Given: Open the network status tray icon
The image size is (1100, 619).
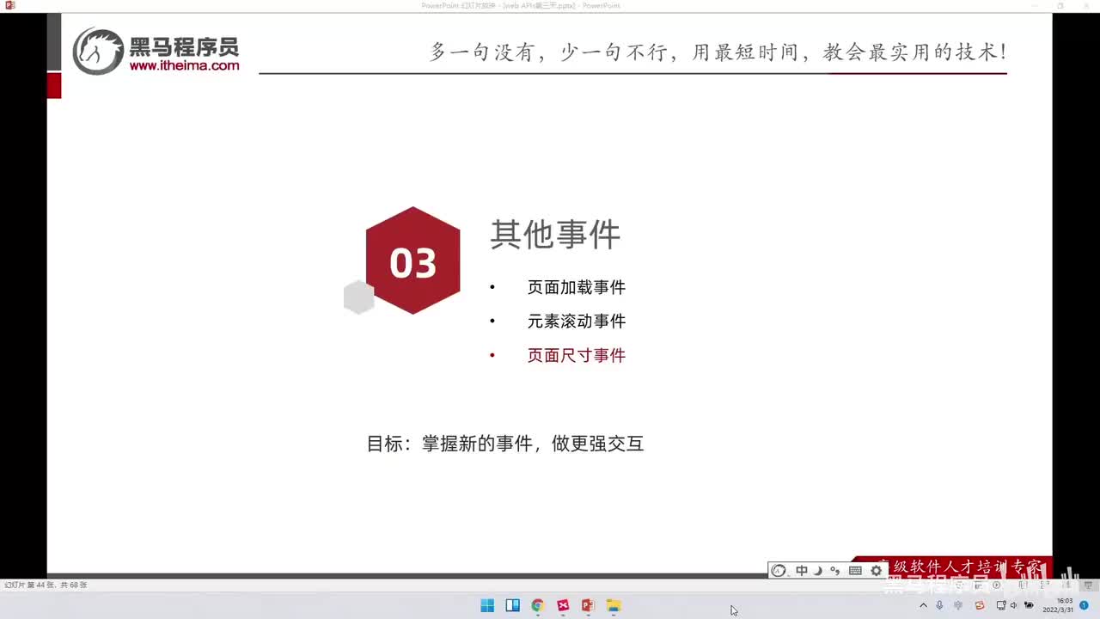Looking at the screenshot, I should tap(1001, 605).
